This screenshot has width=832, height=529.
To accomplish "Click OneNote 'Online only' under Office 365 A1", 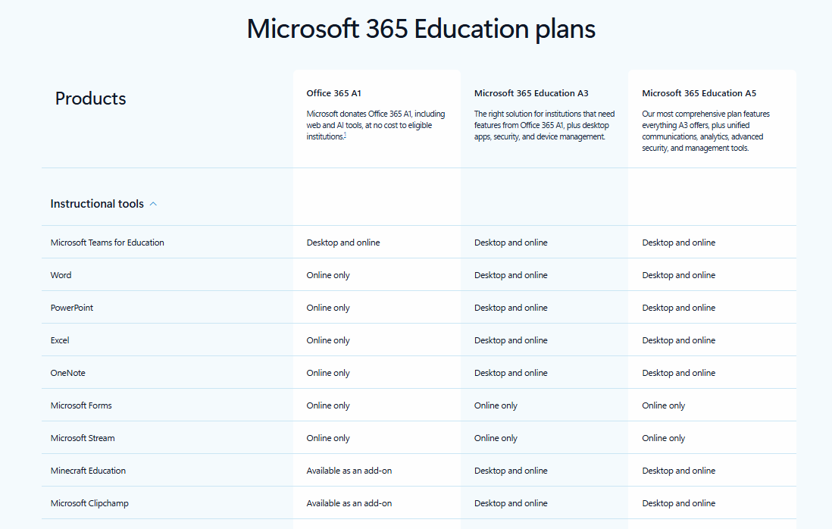I will [328, 373].
